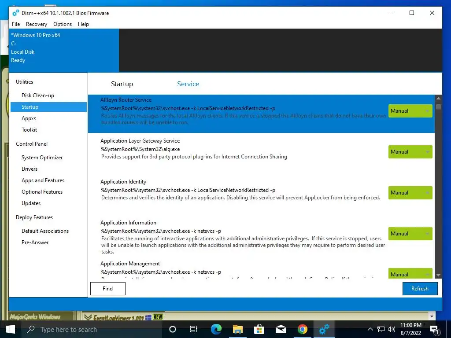Screen dimensions: 451x338
Task: Click the Deploy Features section header
Action: (34, 217)
